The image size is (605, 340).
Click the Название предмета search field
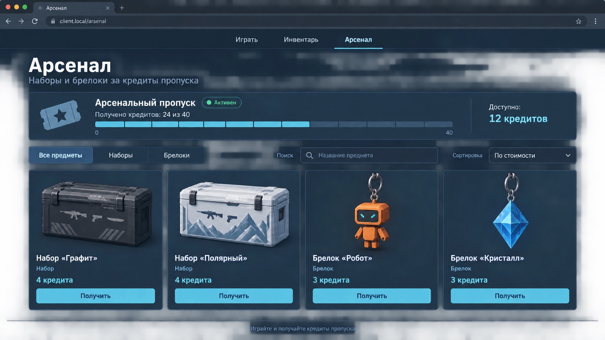pos(369,155)
